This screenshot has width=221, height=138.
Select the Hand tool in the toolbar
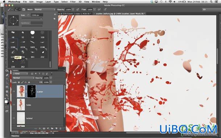(7, 91)
